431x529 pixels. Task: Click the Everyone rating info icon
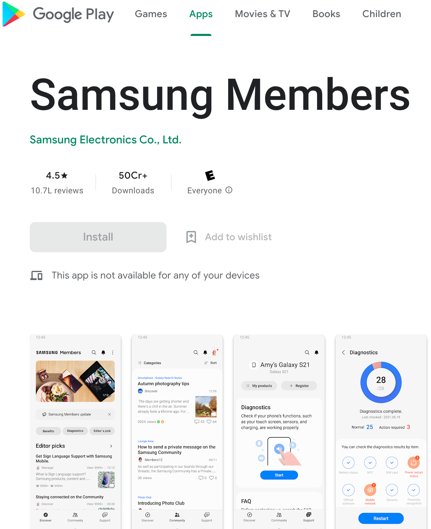pyautogui.click(x=229, y=190)
